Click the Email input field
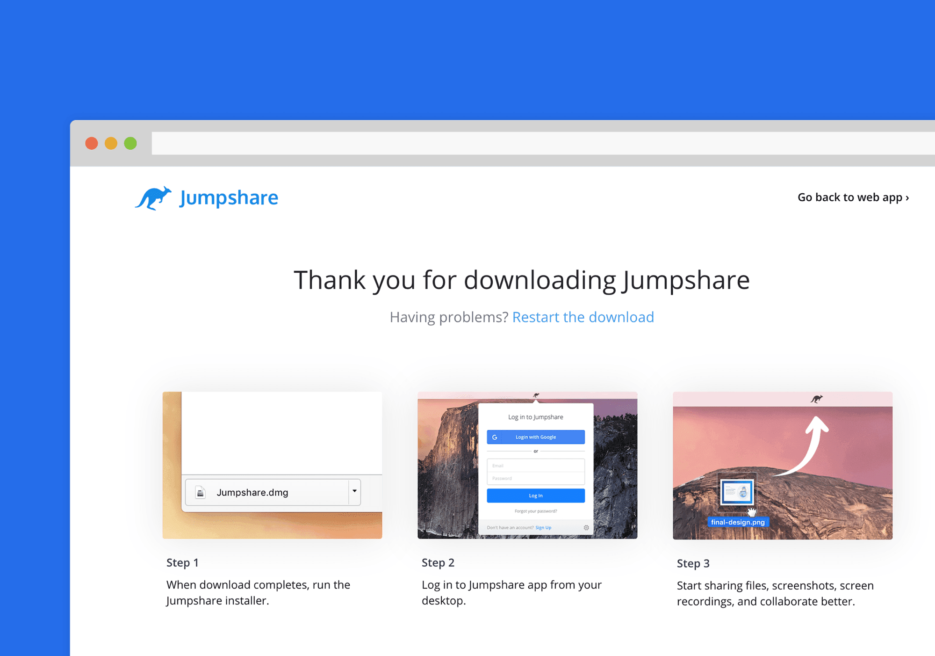The width and height of the screenshot is (935, 656). [536, 466]
